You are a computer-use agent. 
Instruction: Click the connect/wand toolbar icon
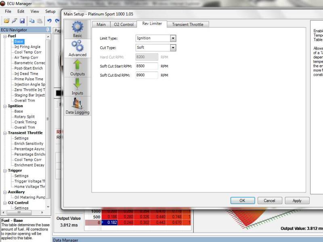point(14,21)
